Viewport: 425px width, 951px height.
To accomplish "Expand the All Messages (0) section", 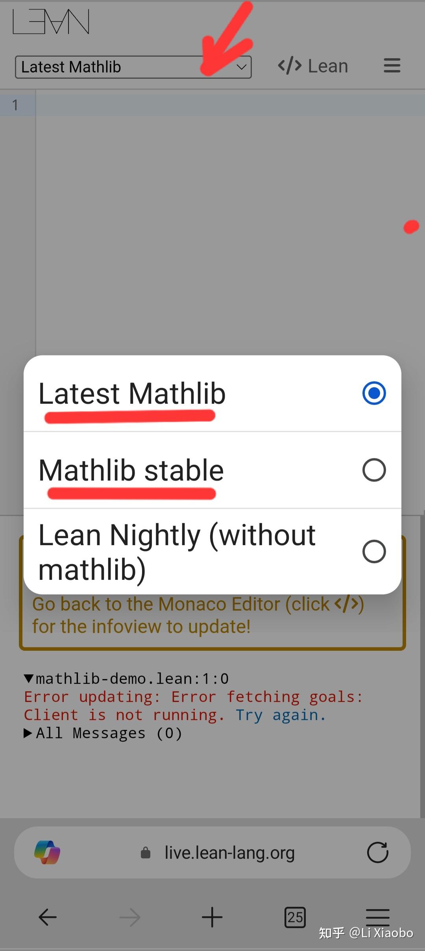I will (28, 733).
